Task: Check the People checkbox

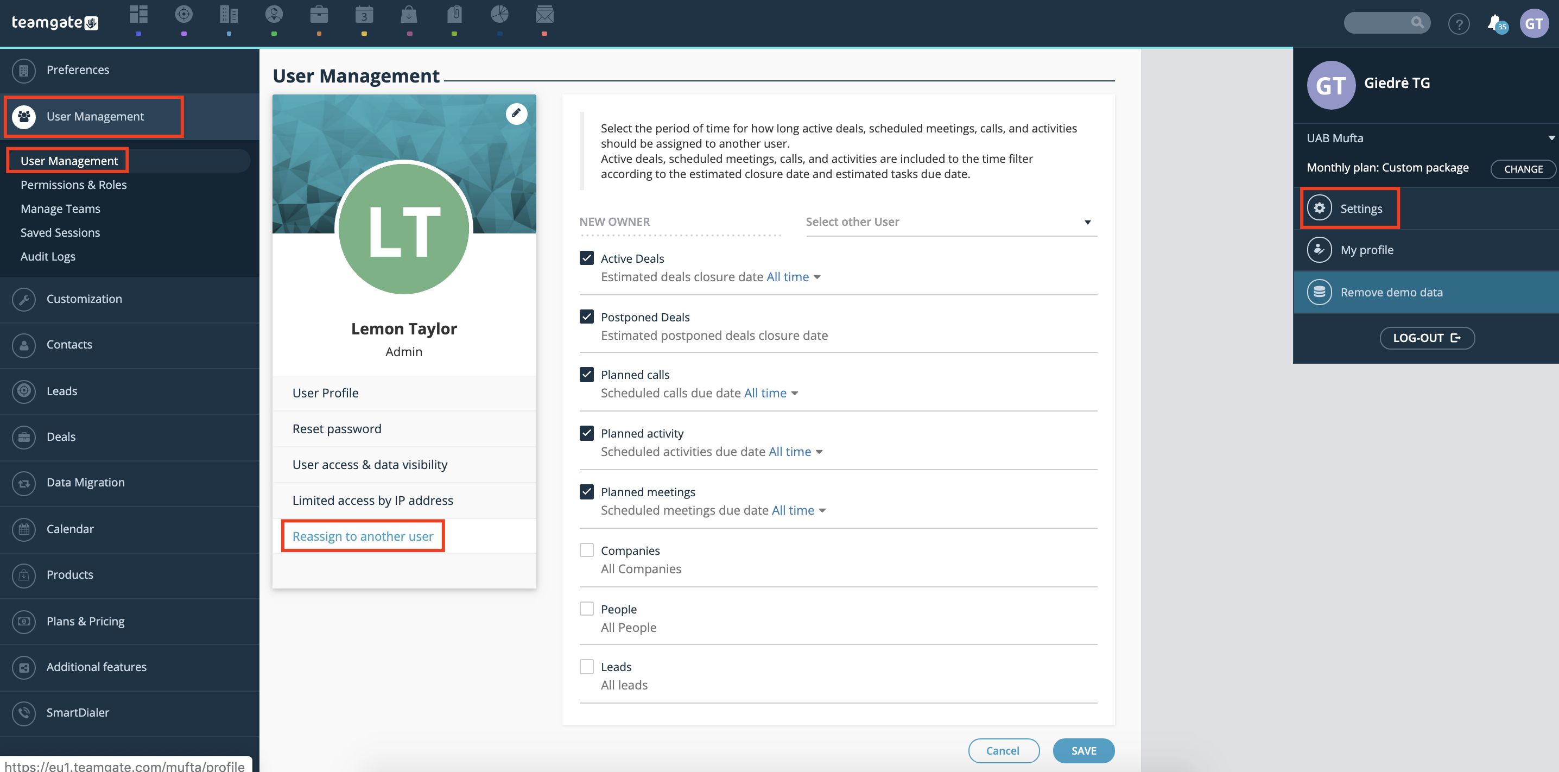Action: pyautogui.click(x=586, y=609)
